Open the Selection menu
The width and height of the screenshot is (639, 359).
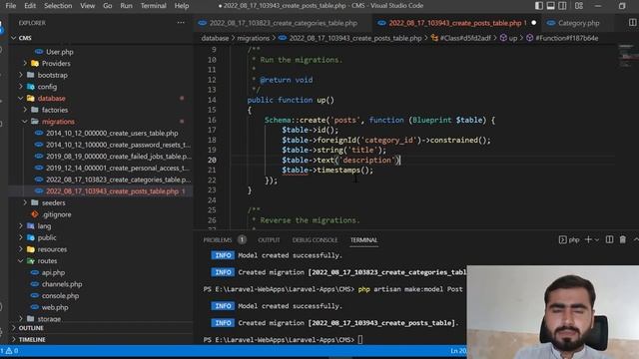pyautogui.click(x=58, y=6)
